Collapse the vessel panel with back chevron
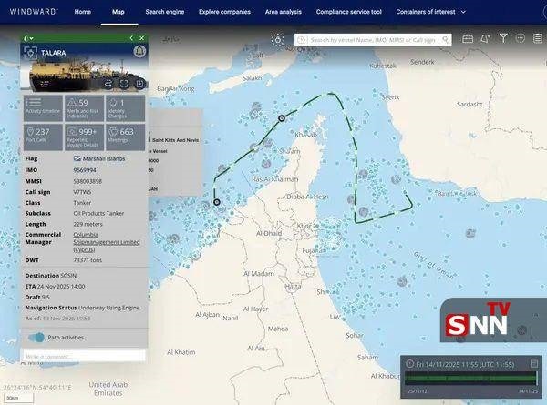 click(x=131, y=38)
